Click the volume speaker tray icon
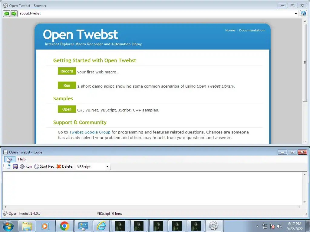 279,226
